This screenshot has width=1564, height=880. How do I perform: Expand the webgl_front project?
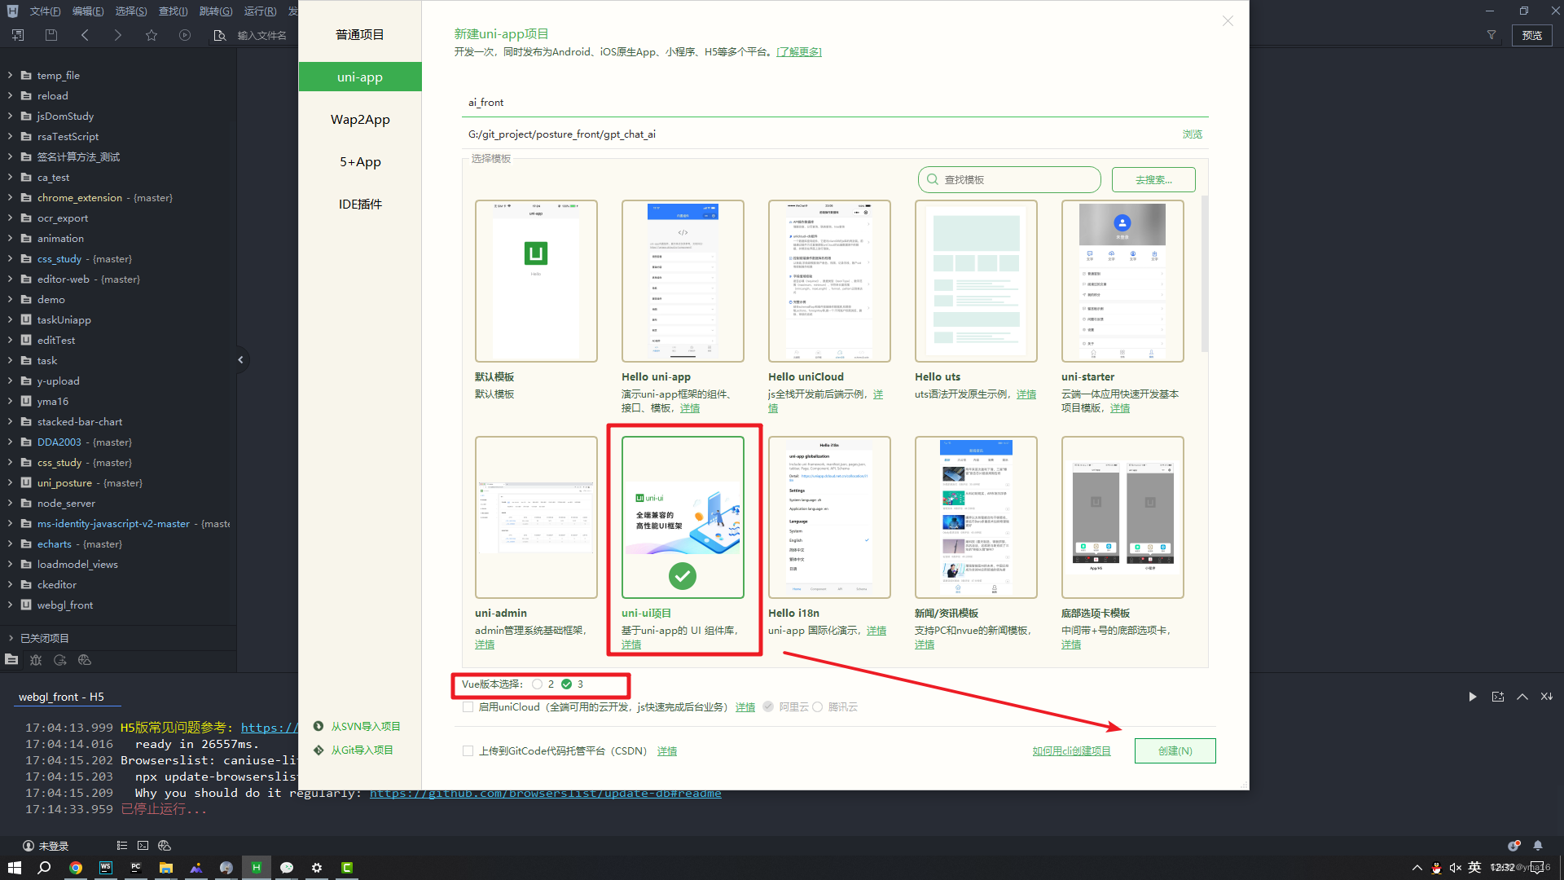click(10, 605)
